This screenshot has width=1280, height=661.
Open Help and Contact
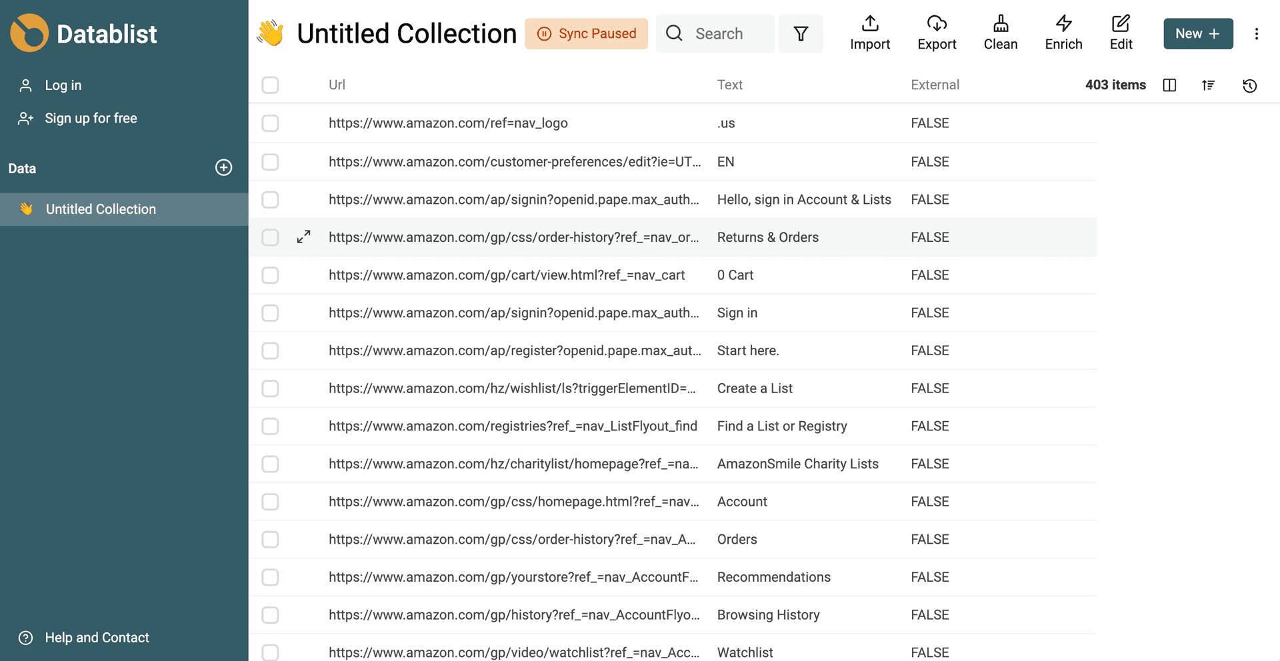[x=97, y=638]
